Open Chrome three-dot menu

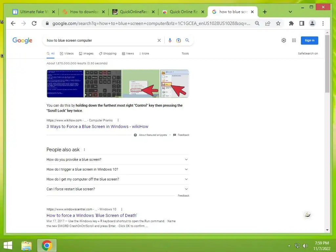coord(323,23)
